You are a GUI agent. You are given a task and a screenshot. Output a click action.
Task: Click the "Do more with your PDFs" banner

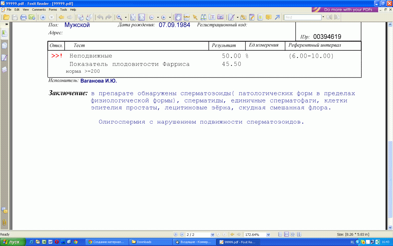click(345, 10)
